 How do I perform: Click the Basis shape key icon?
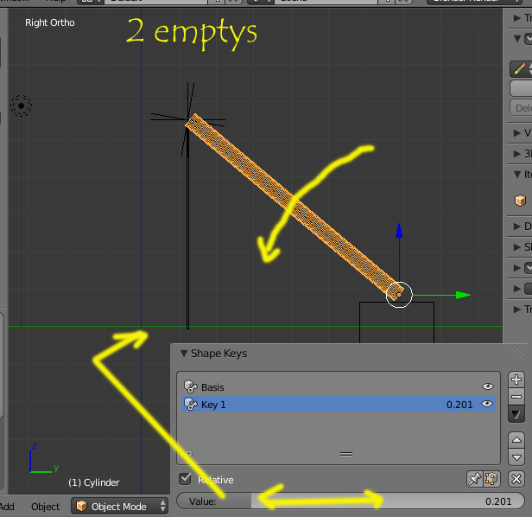pyautogui.click(x=190, y=386)
